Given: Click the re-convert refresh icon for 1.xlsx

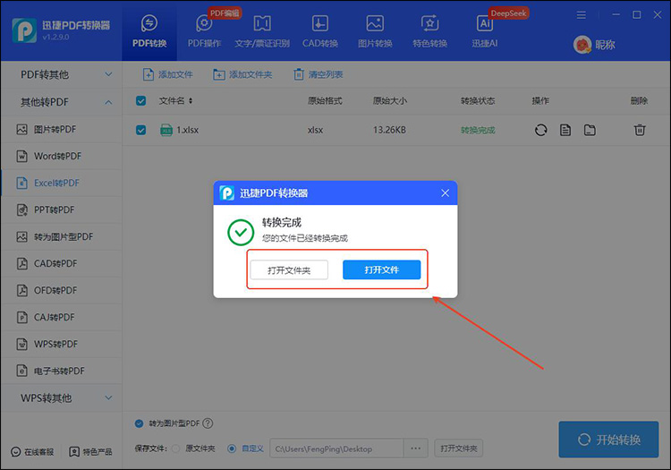Looking at the screenshot, I should point(540,130).
